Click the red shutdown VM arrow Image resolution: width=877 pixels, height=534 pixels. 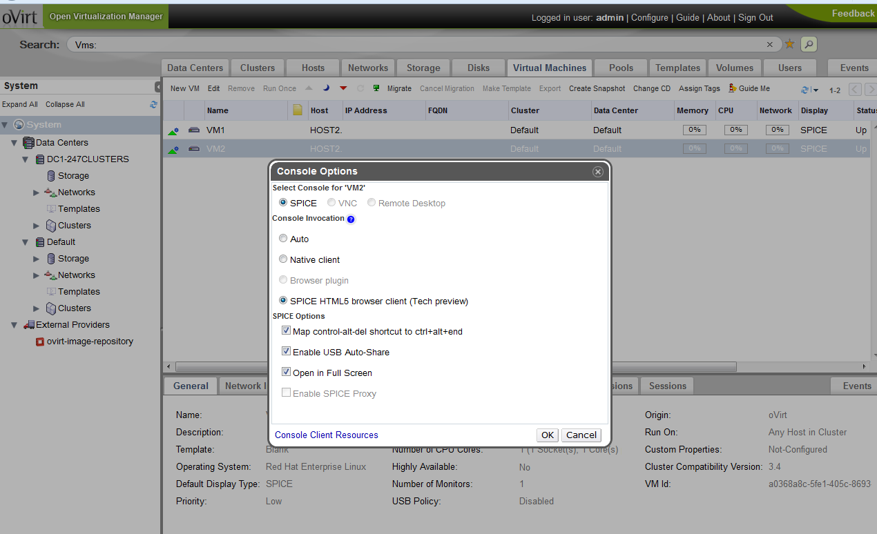[343, 88]
